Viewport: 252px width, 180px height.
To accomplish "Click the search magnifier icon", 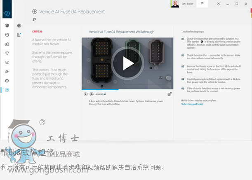I will (34, 19).
